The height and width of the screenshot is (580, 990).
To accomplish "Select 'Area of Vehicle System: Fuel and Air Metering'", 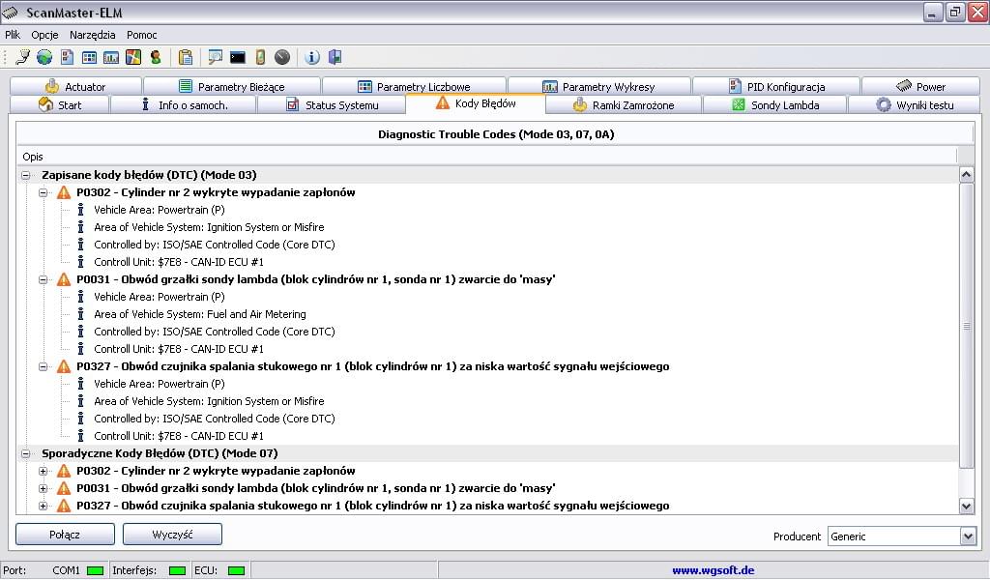I will click(199, 314).
